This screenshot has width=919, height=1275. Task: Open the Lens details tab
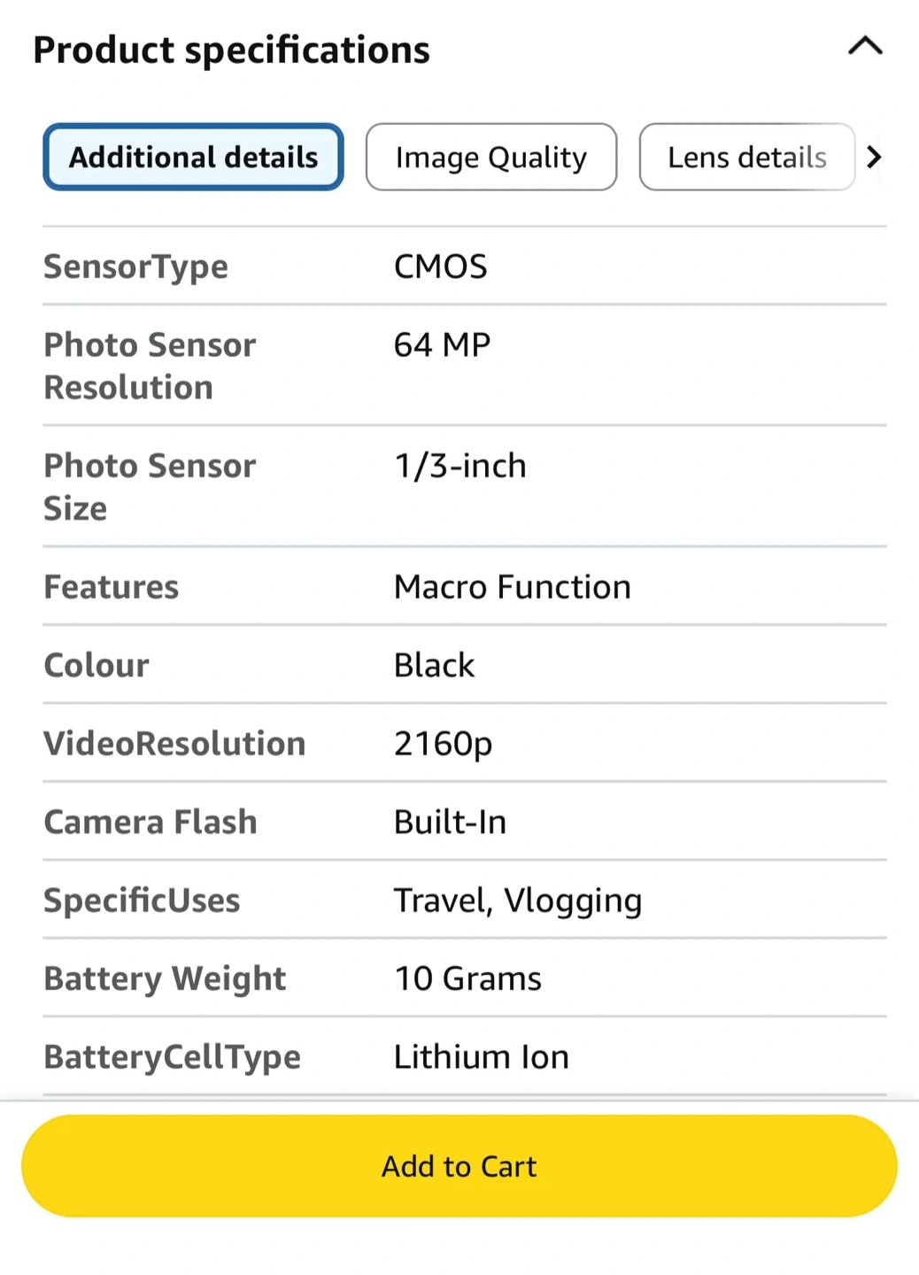click(746, 158)
